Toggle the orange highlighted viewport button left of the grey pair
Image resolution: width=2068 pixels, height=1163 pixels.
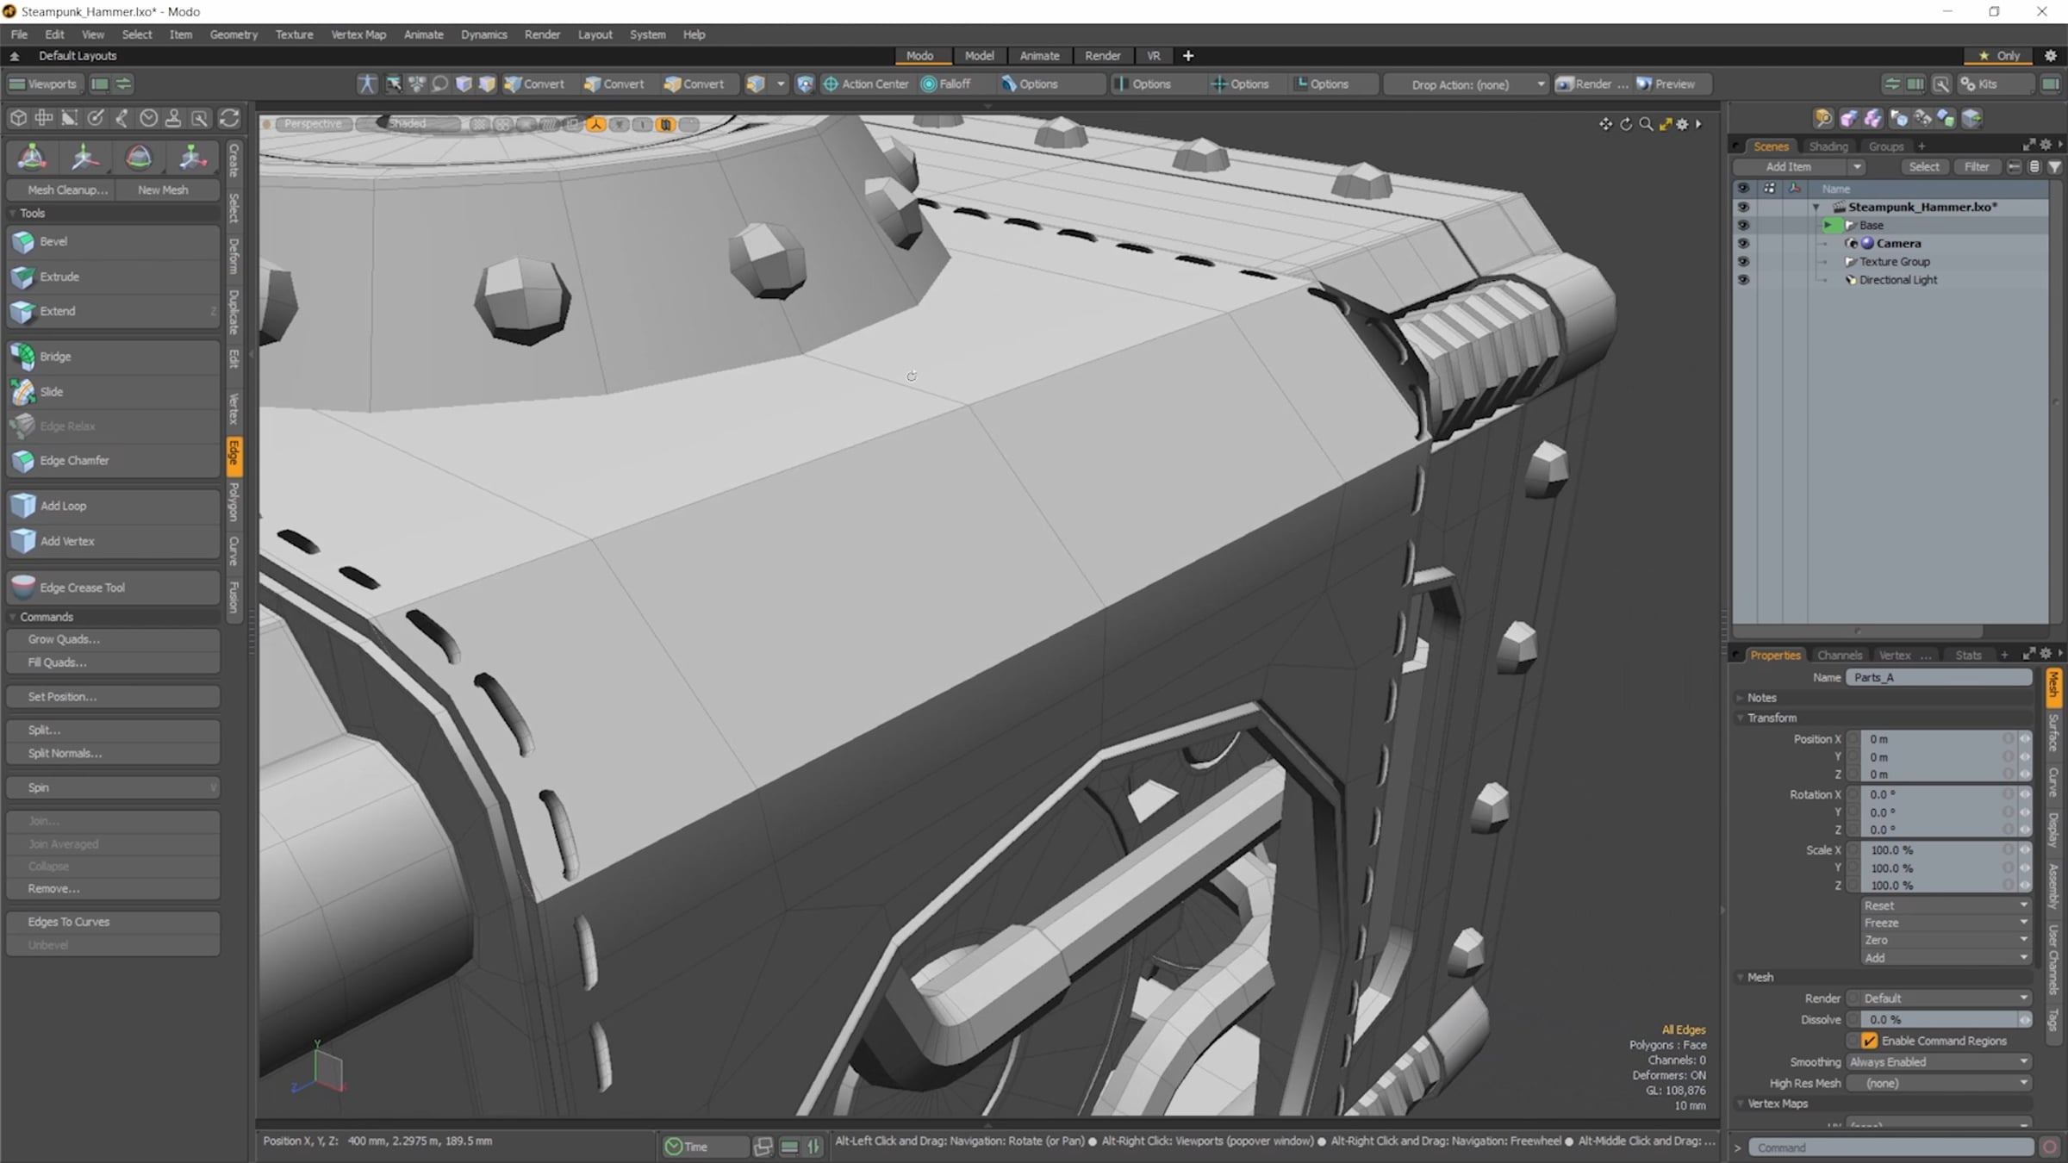point(596,125)
